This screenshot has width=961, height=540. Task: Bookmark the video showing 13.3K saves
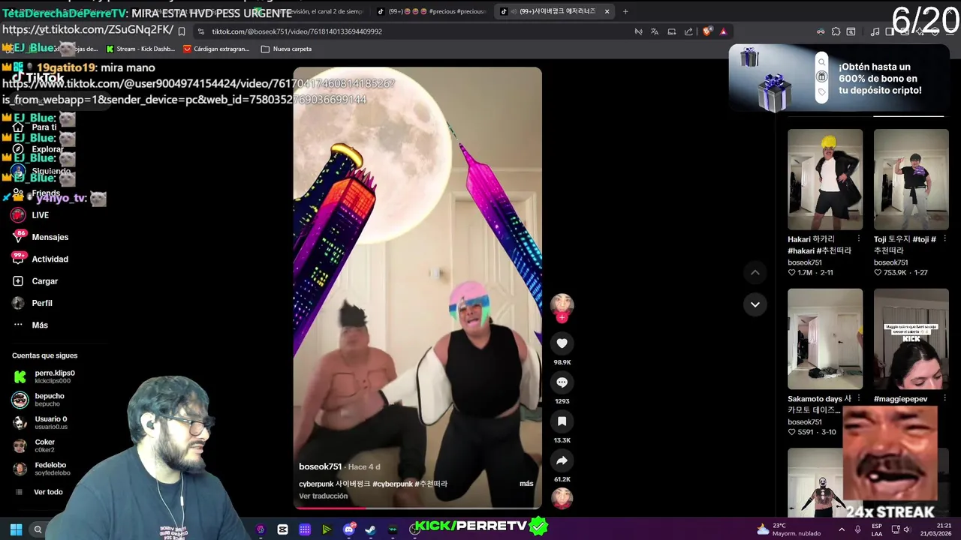pyautogui.click(x=562, y=421)
